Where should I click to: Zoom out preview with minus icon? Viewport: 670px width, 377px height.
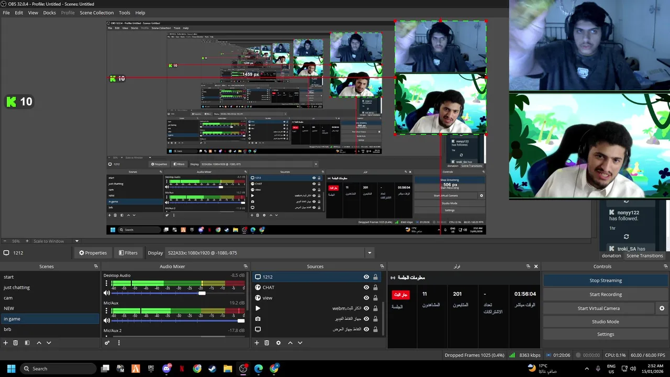click(5, 241)
